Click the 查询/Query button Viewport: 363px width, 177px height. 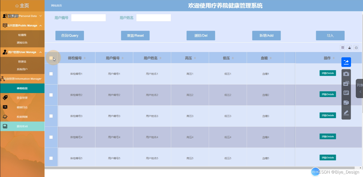(x=70, y=35)
